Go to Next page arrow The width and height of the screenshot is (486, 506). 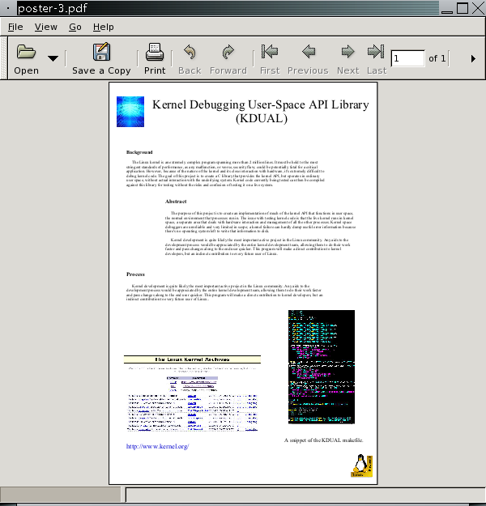tap(347, 52)
